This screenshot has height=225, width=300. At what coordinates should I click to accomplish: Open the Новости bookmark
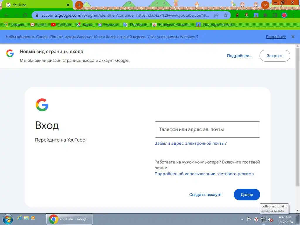click(108, 25)
